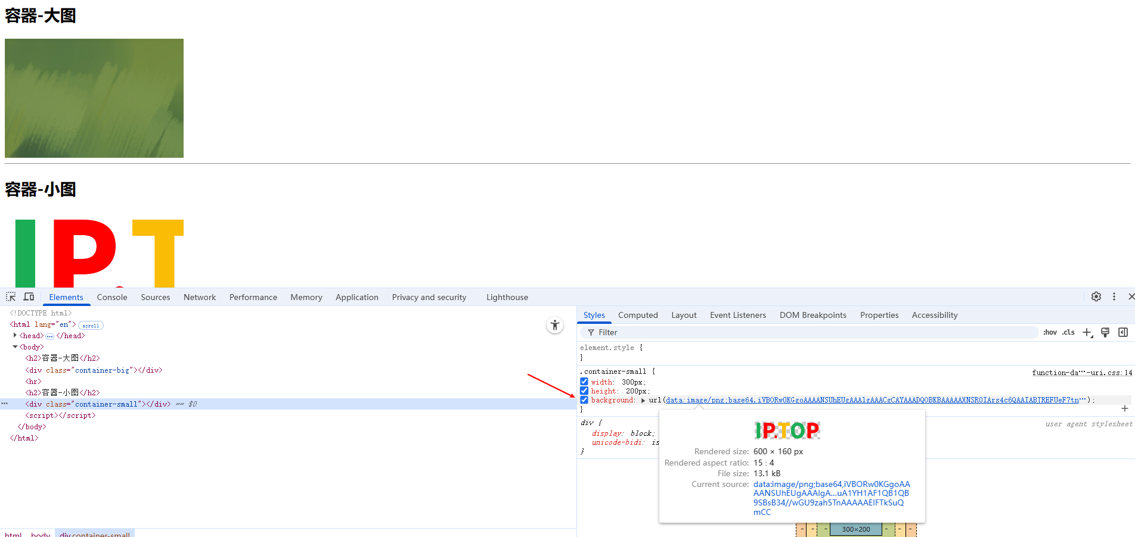Open the function-da…-uri.css:14 source link
The image size is (1135, 537).
click(x=1082, y=373)
